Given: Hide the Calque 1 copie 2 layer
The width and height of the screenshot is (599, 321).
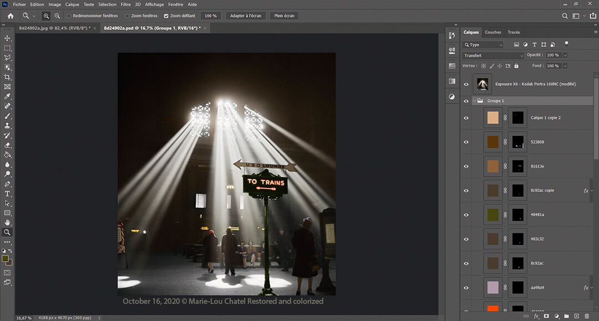Looking at the screenshot, I should tap(466, 118).
